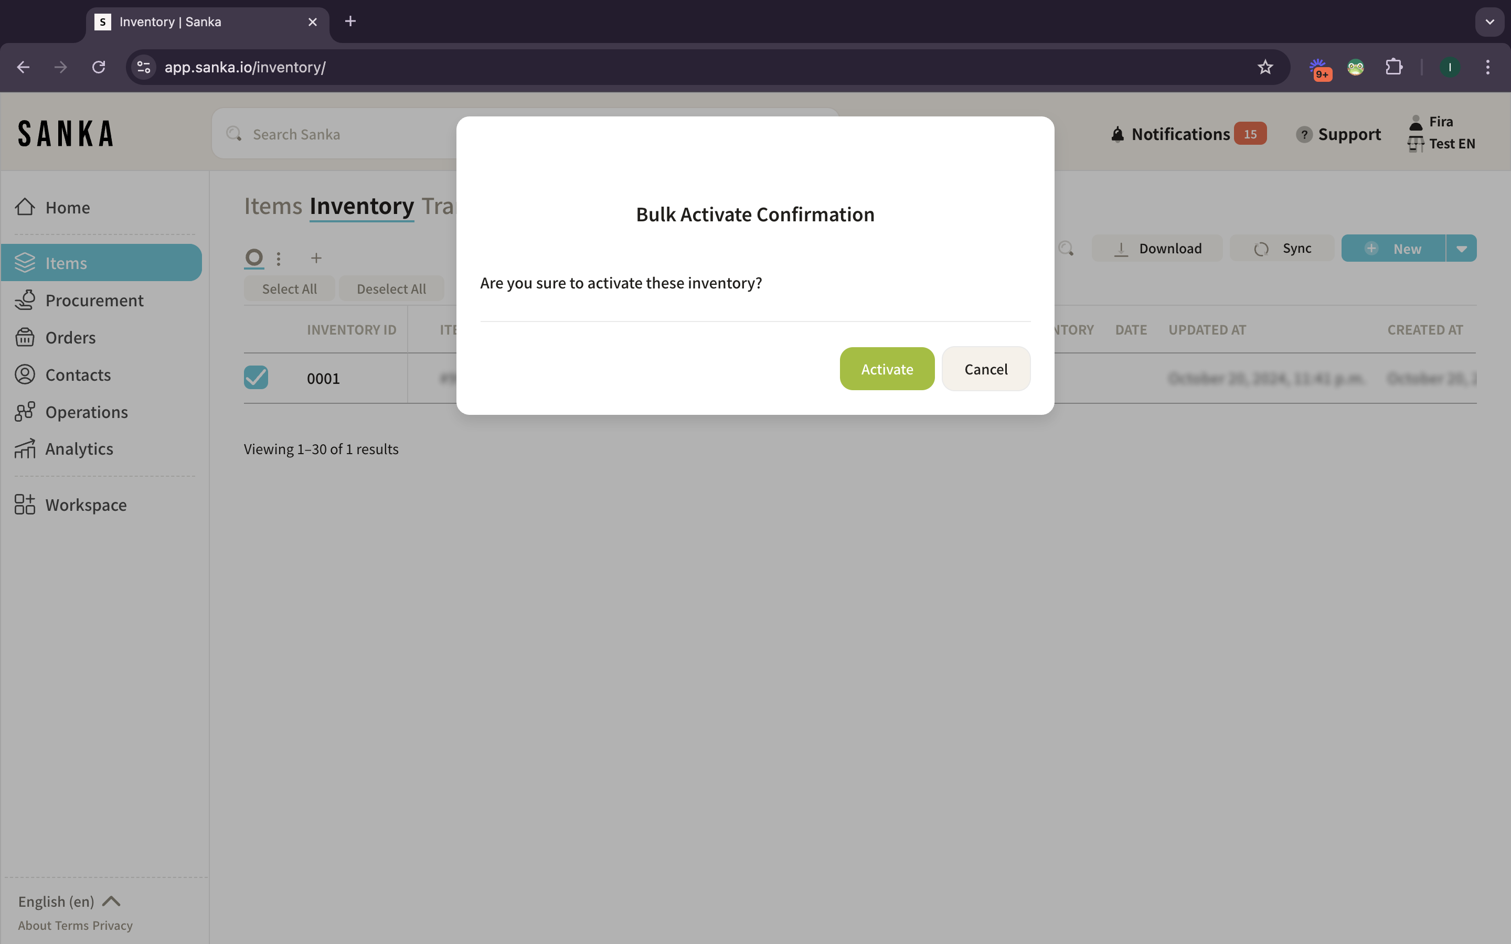Click the Notifications bell icon
Viewport: 1511px width, 944px height.
pos(1118,134)
